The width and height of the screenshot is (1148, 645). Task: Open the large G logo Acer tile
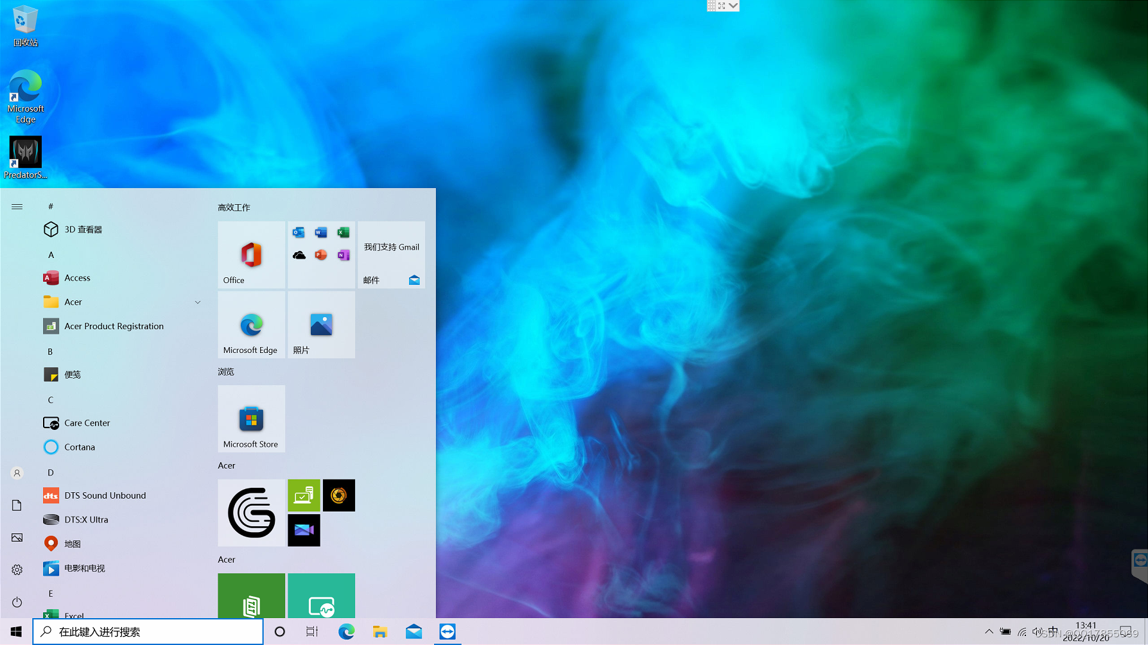tap(251, 513)
